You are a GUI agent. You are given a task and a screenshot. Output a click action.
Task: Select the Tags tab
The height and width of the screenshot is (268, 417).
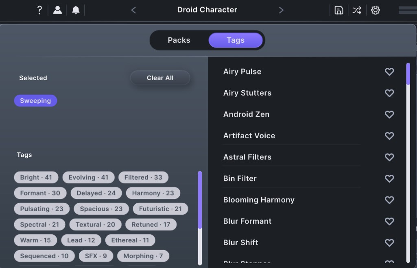236,40
